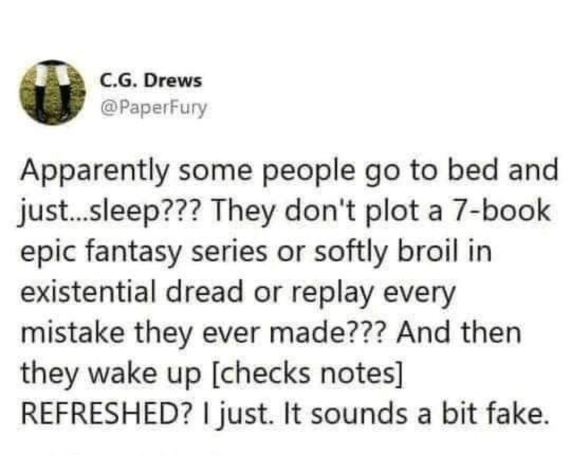Click the C.G. Drews display name

click(150, 81)
